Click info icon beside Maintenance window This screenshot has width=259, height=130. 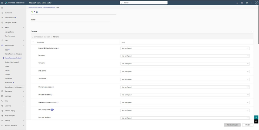click(x=53, y=87)
